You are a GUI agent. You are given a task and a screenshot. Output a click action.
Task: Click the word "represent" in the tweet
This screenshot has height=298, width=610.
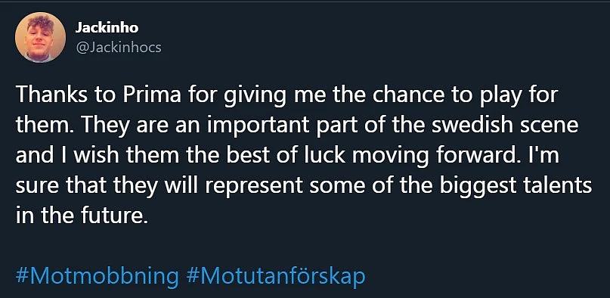[254, 187]
